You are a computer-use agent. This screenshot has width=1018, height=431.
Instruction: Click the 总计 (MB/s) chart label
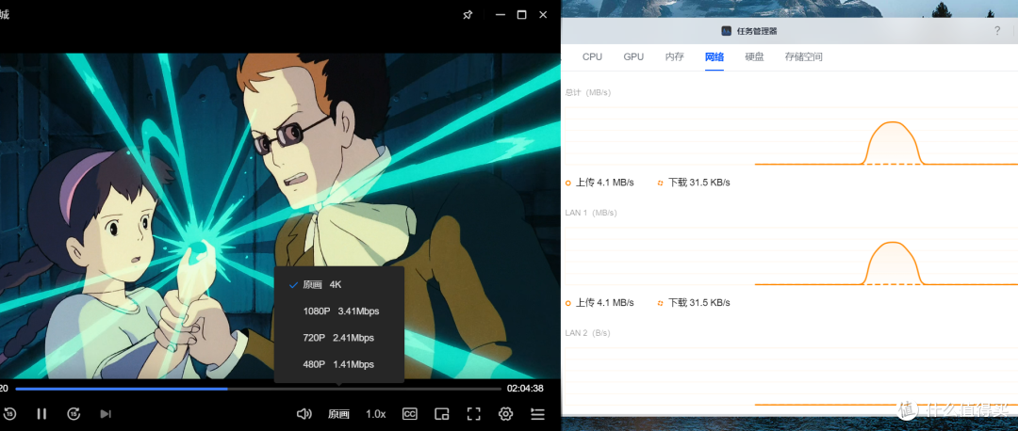pos(587,92)
